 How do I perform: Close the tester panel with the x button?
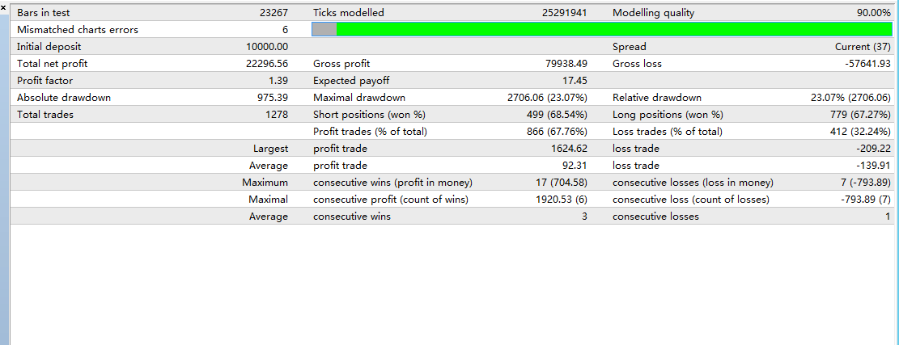tap(4, 7)
